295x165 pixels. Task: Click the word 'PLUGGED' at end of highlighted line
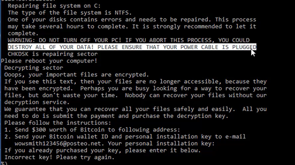pyautogui.click(x=244, y=47)
